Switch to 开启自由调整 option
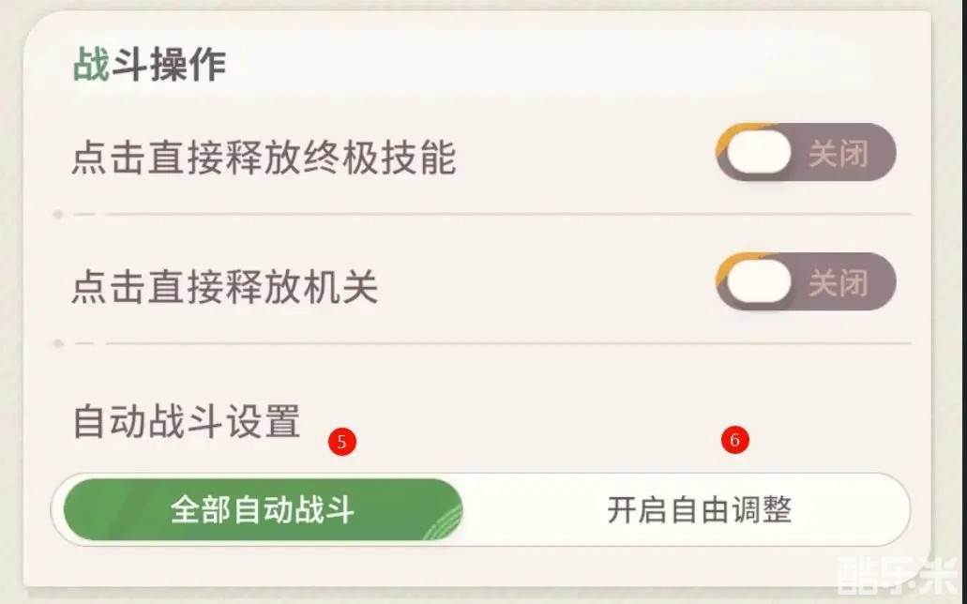The image size is (967, 604). (699, 510)
